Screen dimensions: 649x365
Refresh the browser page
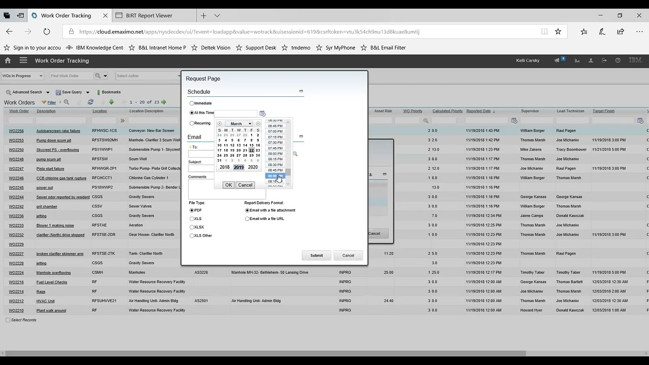point(47,31)
